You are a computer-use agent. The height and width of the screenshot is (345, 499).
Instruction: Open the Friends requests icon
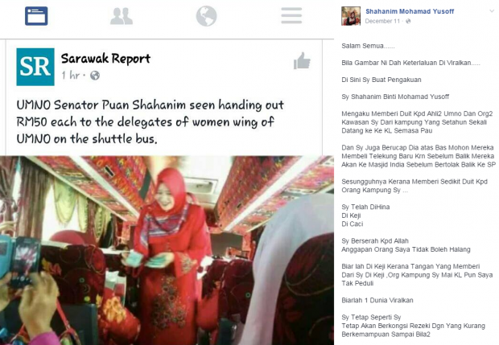point(122,16)
